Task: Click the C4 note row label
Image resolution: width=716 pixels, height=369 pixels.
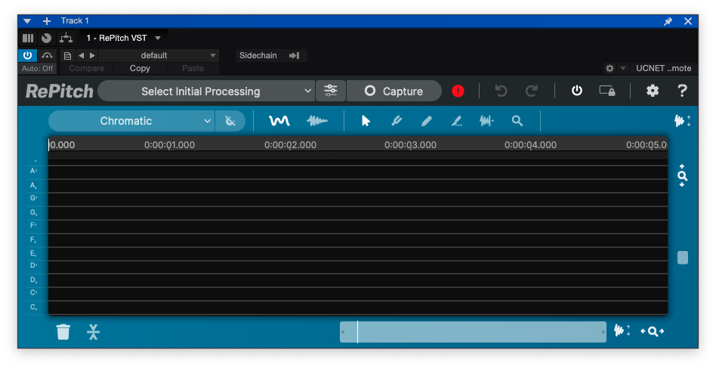Action: tap(33, 307)
